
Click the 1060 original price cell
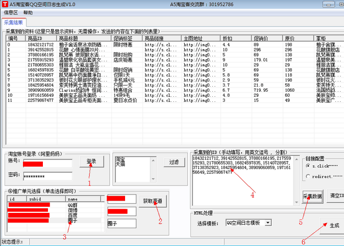[289, 90]
